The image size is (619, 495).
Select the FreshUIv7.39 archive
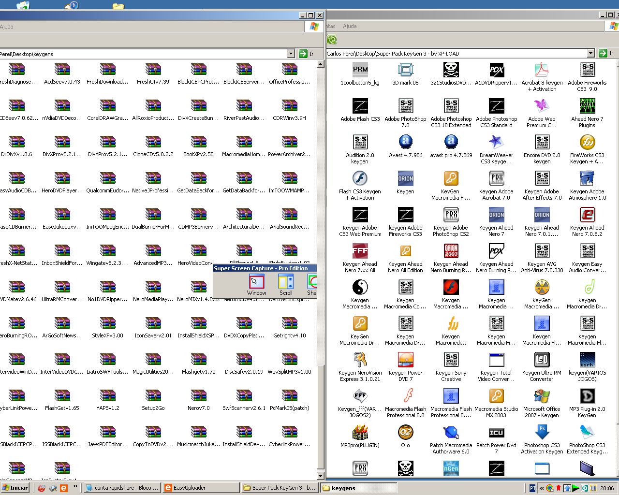[153, 70]
